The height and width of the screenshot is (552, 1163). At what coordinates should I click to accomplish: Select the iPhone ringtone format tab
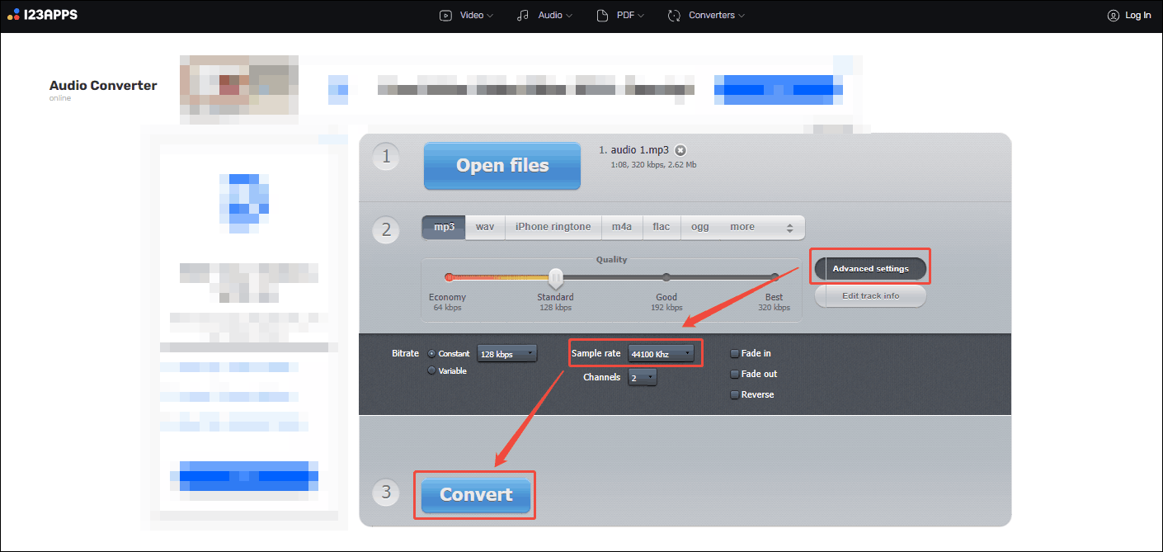click(x=553, y=227)
